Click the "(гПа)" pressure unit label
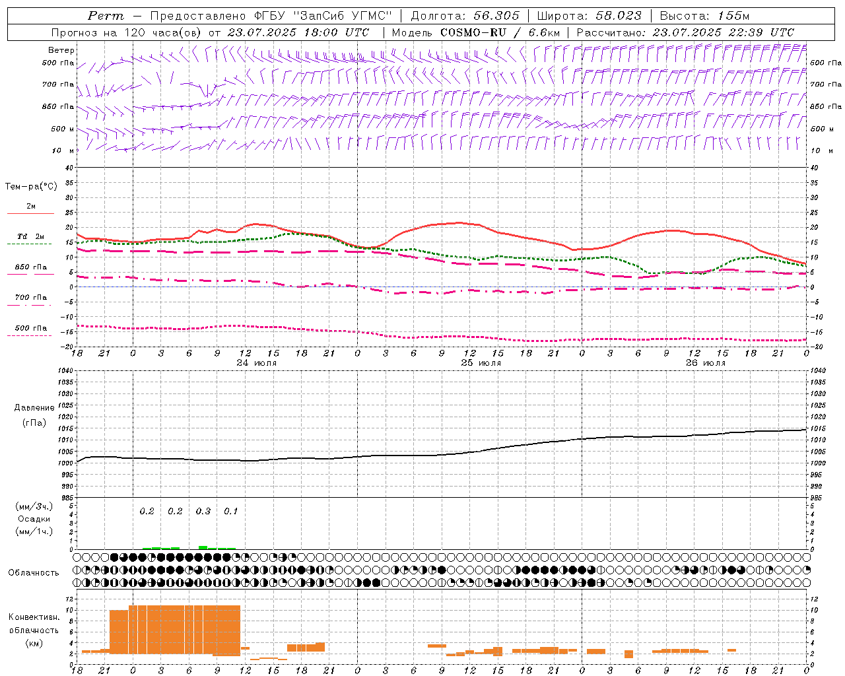Screen dimensions: 845x676 tap(34, 423)
